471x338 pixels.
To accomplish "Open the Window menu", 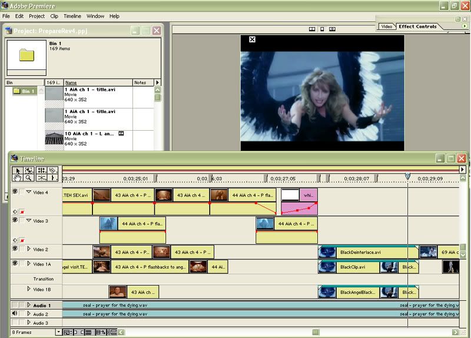I will tap(95, 16).
